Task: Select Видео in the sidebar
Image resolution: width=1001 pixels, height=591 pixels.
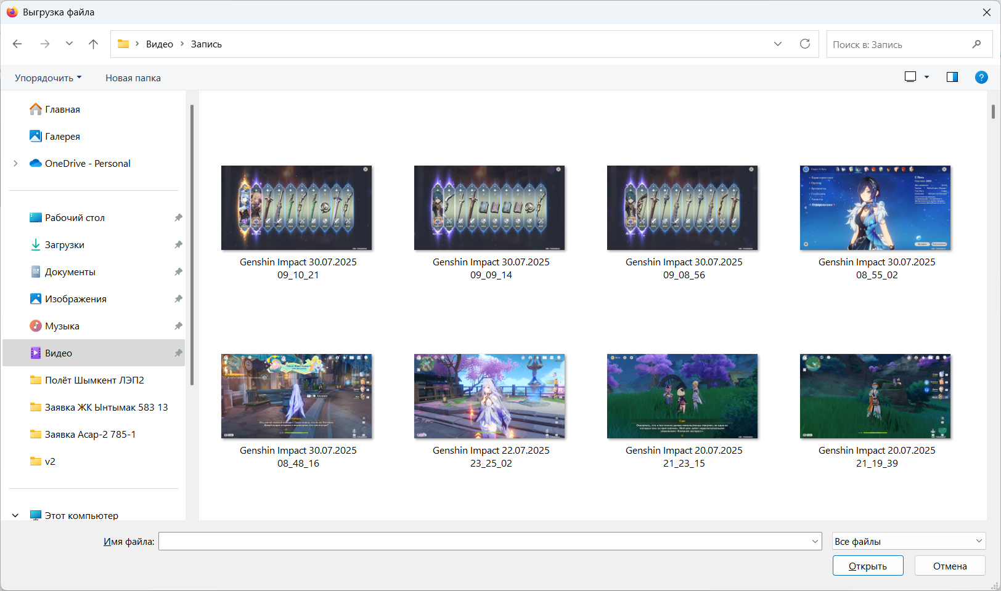Action: (94, 353)
